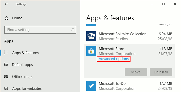Click the Uninstall button
This screenshot has height=92, width=181.
point(161,72)
